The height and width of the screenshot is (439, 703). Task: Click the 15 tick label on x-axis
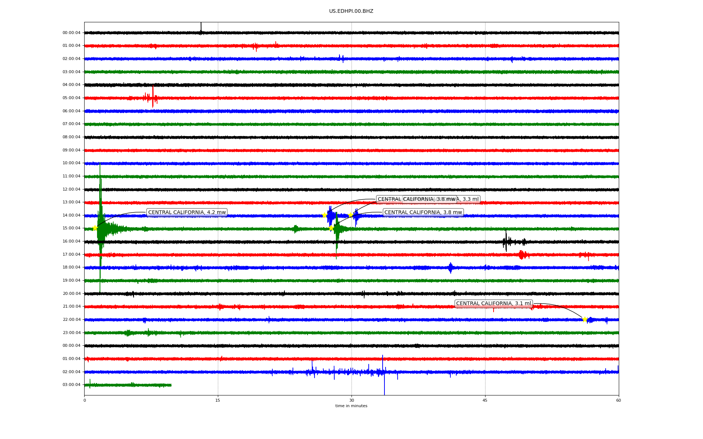click(x=218, y=400)
